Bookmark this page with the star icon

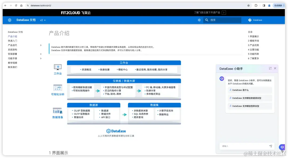tap(249, 6)
